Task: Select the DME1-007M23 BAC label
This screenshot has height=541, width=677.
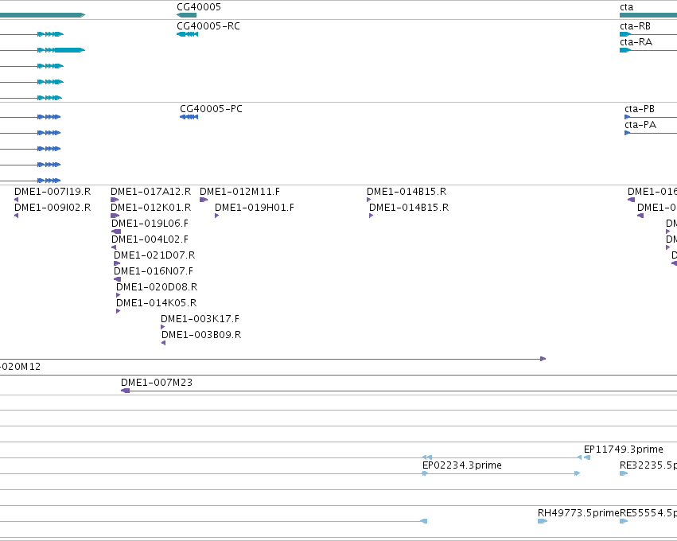Action: coord(156,383)
